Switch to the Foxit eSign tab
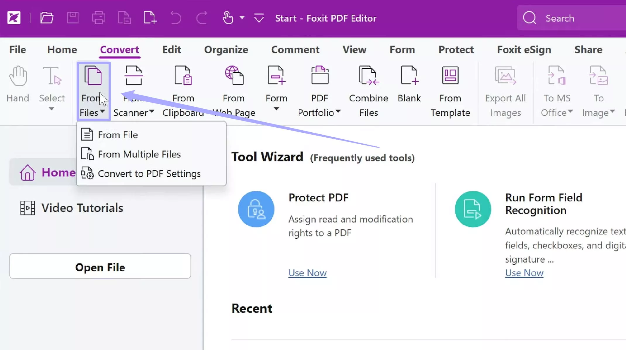The width and height of the screenshot is (626, 350). [x=524, y=50]
